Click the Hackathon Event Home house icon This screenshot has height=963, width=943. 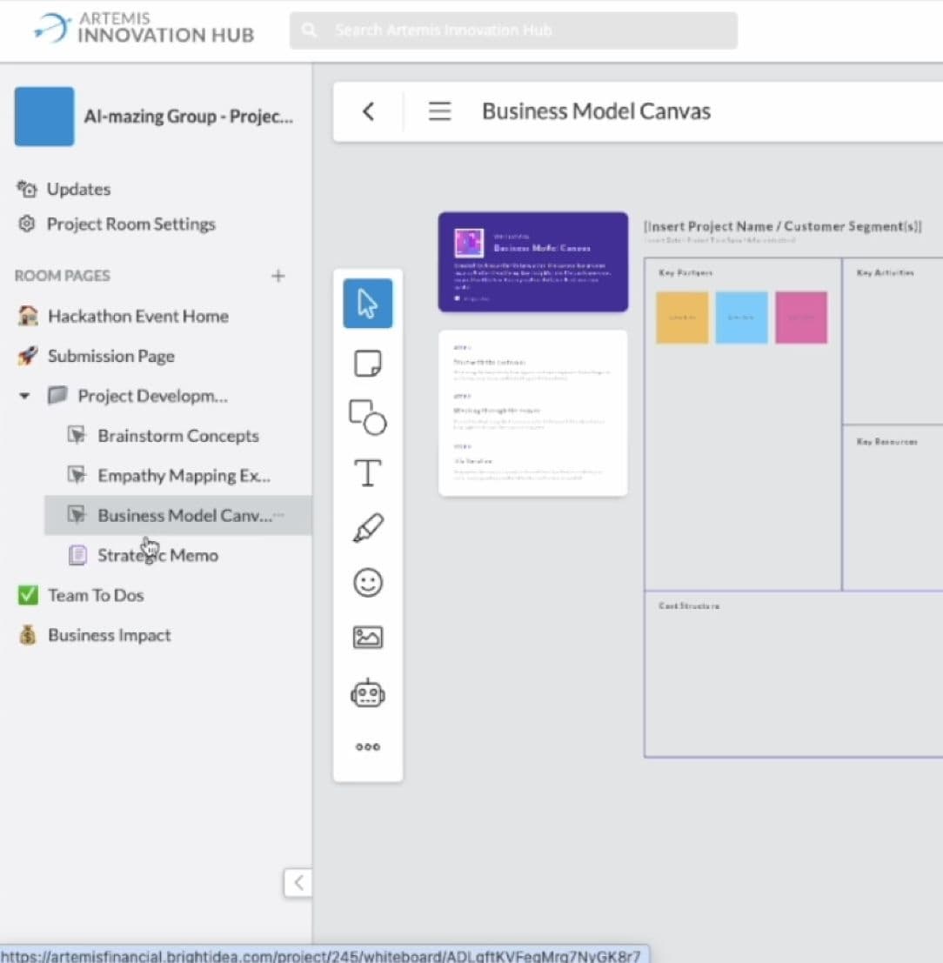click(28, 316)
